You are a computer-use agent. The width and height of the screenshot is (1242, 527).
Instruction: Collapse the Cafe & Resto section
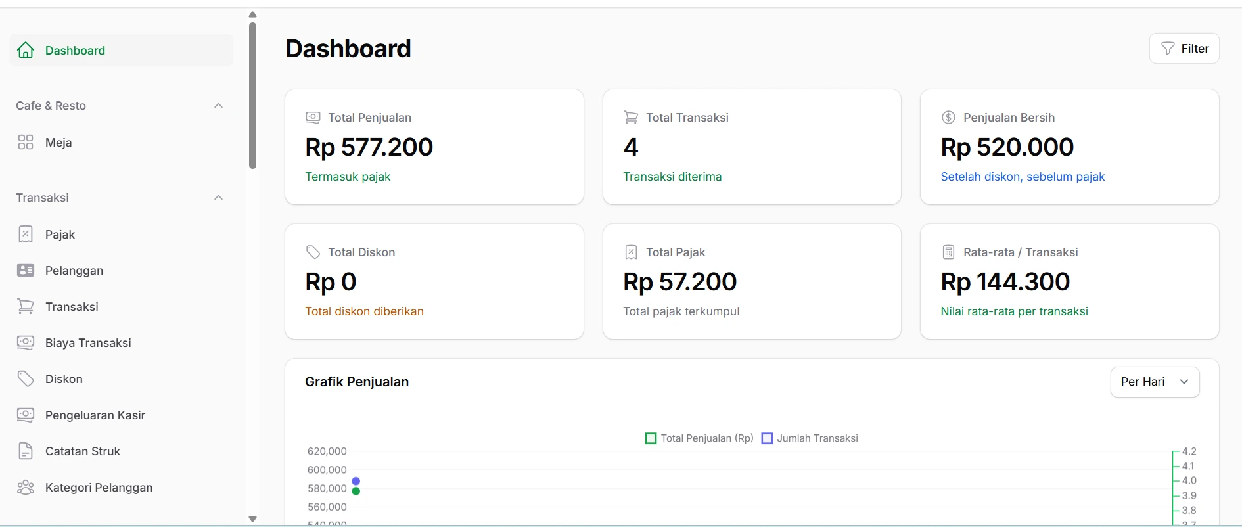click(x=219, y=106)
